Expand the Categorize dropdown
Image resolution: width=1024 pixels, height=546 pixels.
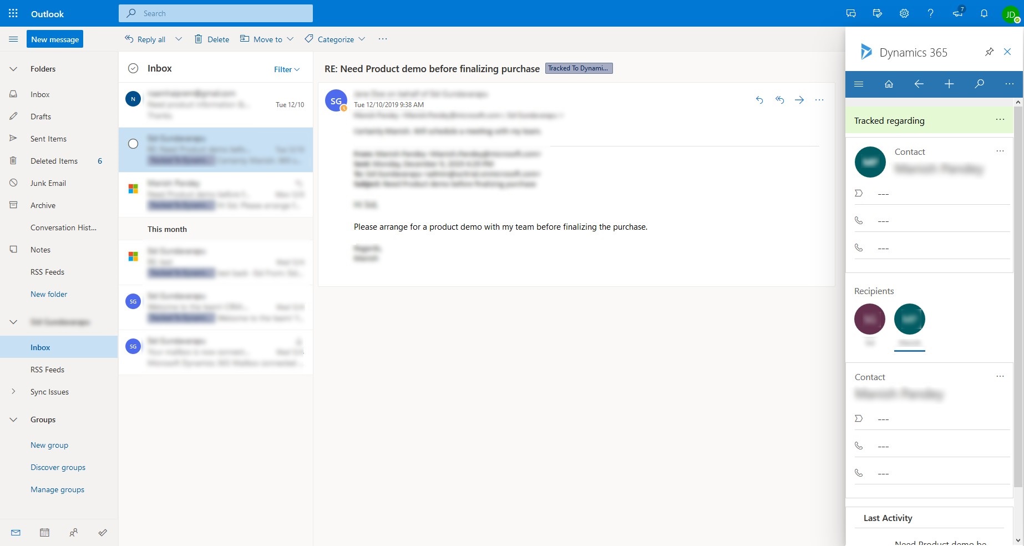362,39
